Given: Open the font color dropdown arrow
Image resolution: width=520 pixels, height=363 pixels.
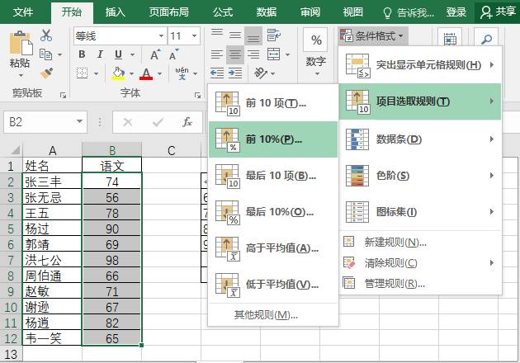Looking at the screenshot, I should 159,73.
